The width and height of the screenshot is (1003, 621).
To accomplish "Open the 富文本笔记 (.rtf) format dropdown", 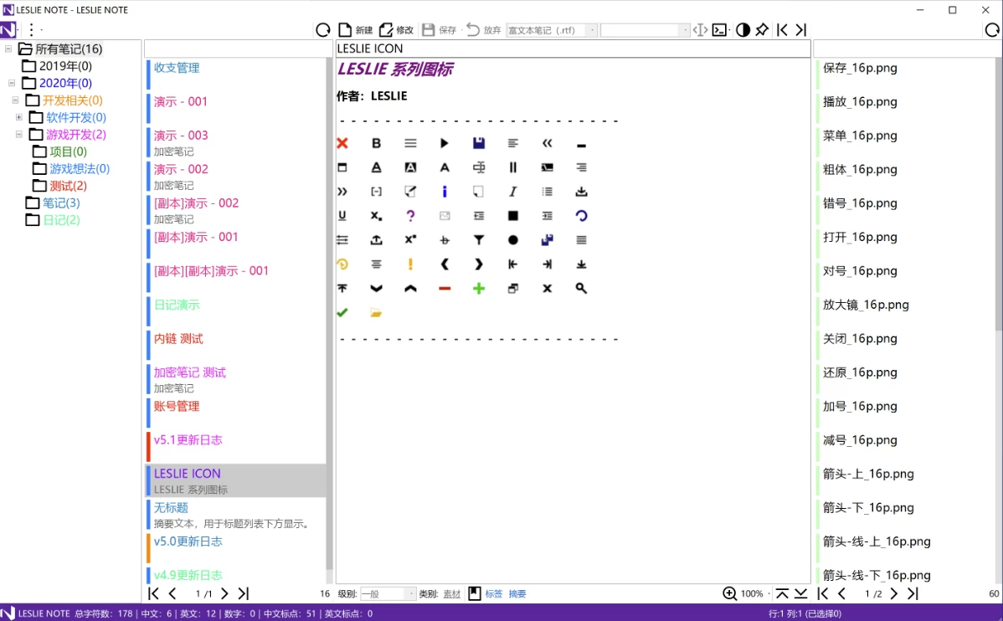I will [593, 30].
